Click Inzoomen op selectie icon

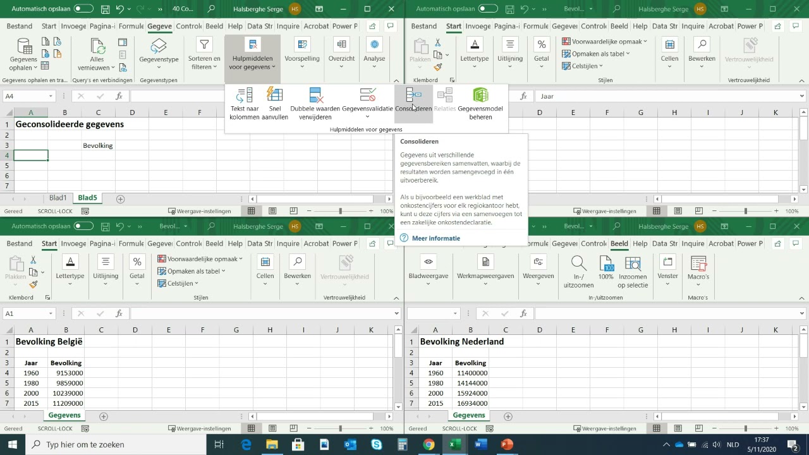pyautogui.click(x=633, y=263)
